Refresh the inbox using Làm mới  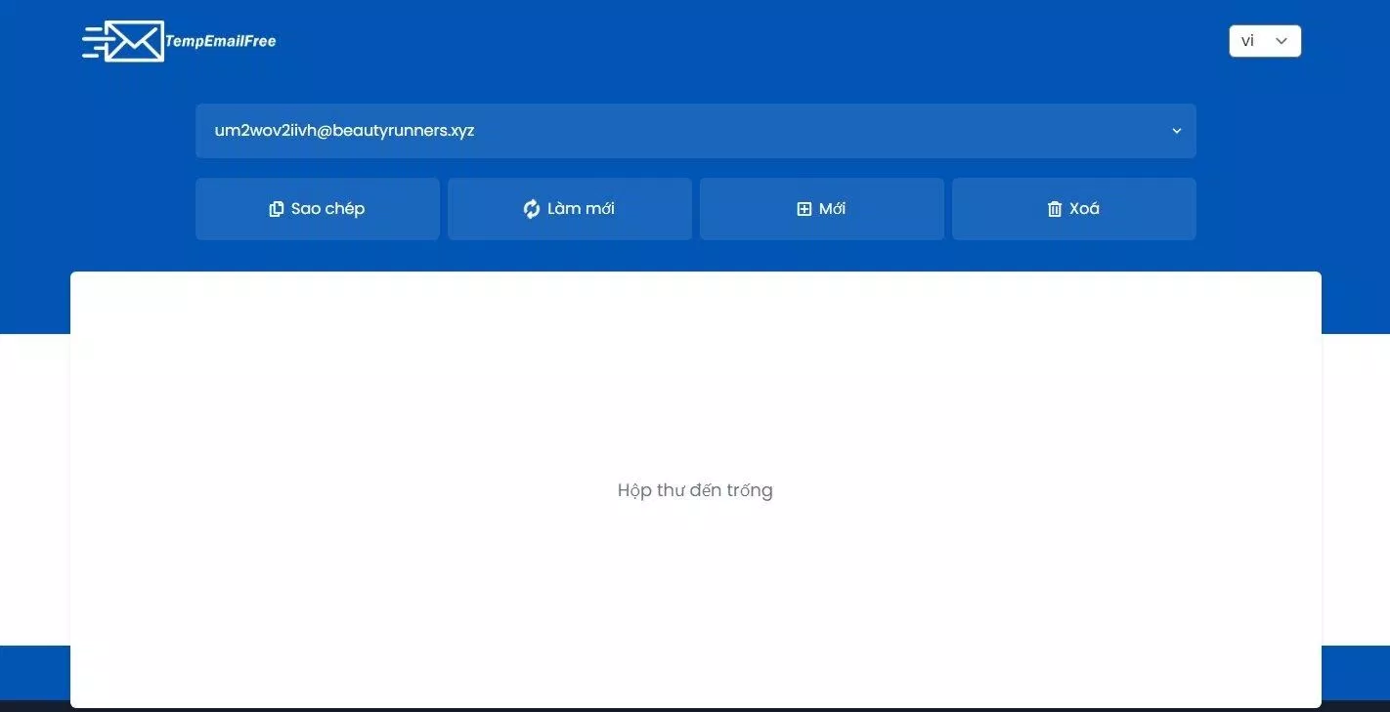pyautogui.click(x=570, y=208)
